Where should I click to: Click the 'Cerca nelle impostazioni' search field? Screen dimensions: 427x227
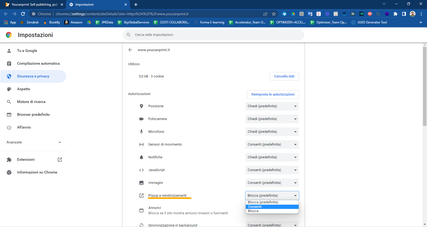click(213, 35)
